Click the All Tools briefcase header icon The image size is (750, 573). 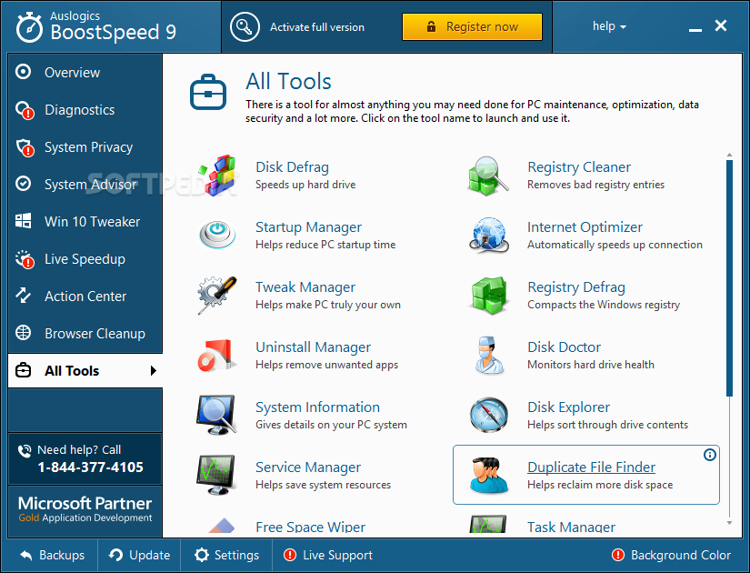point(208,92)
